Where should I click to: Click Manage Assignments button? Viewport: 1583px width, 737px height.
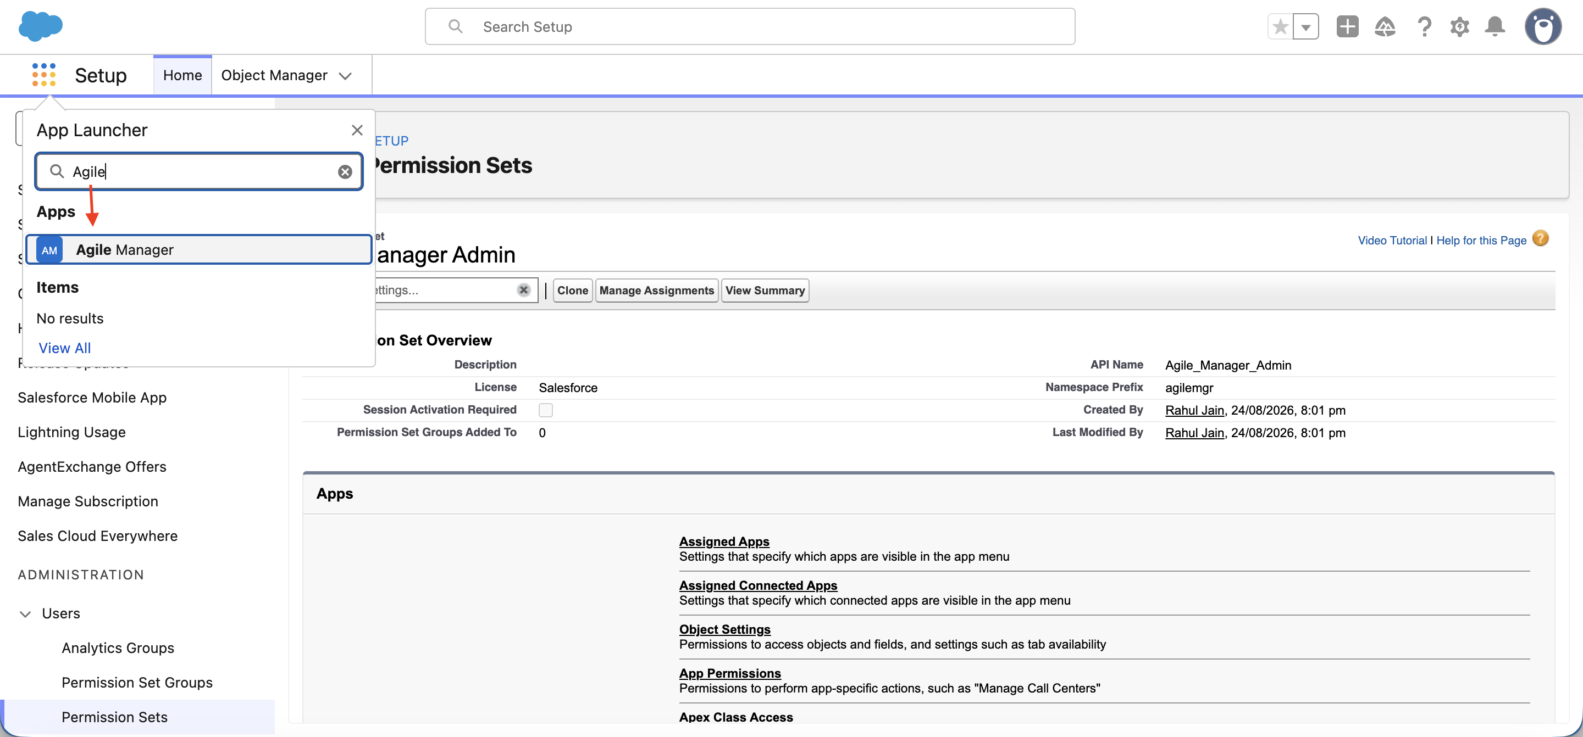click(x=657, y=291)
